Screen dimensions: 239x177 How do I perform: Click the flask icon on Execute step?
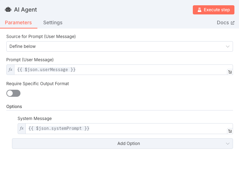[x=199, y=10]
